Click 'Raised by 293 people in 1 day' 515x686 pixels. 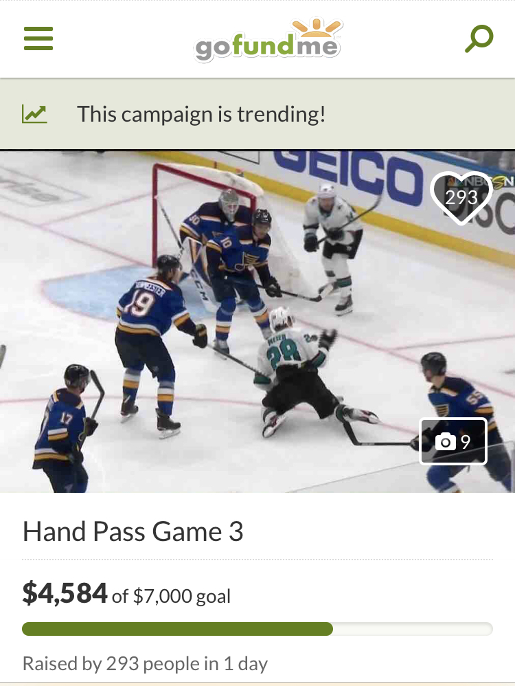(x=145, y=664)
